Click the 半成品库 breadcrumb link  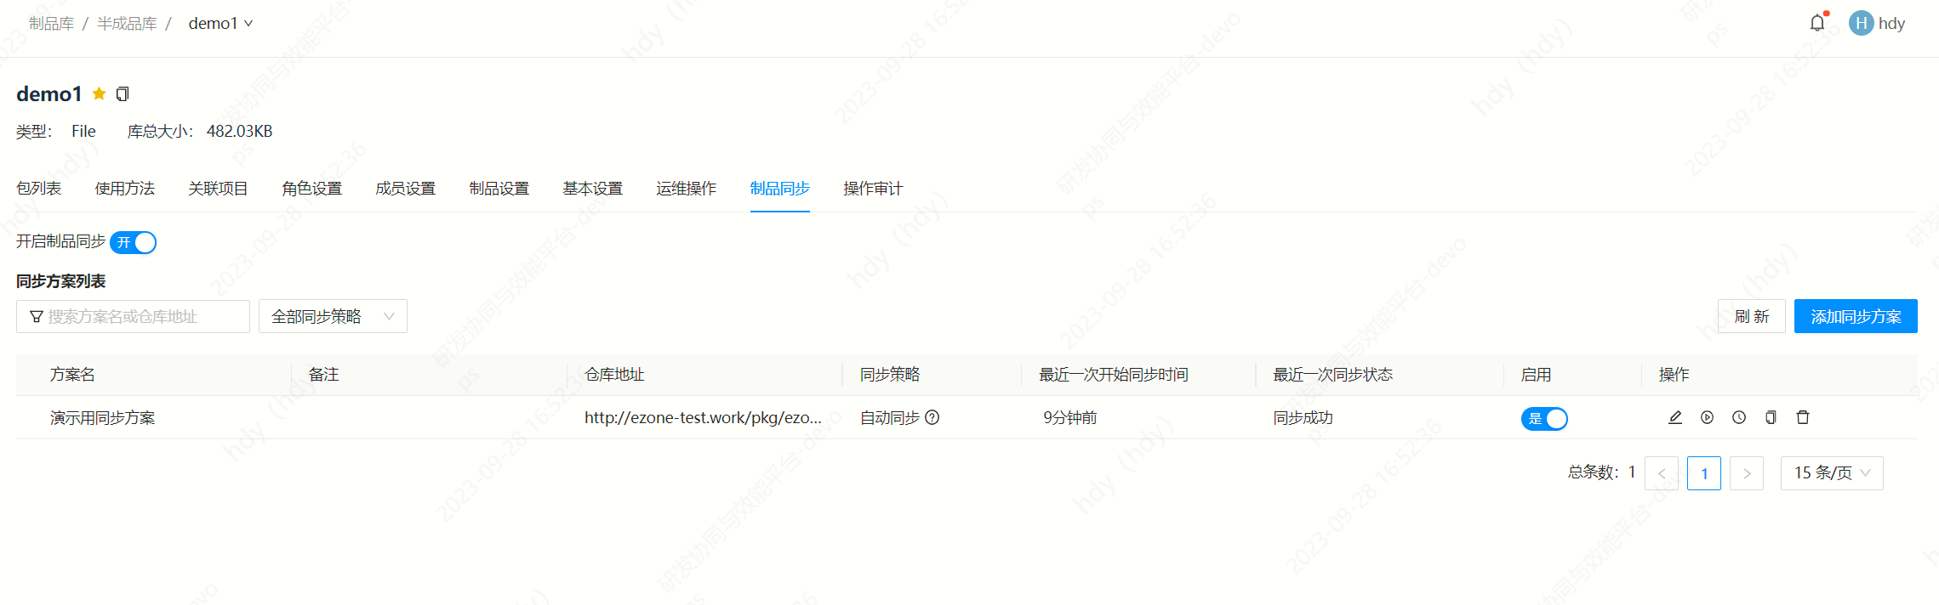click(x=127, y=24)
